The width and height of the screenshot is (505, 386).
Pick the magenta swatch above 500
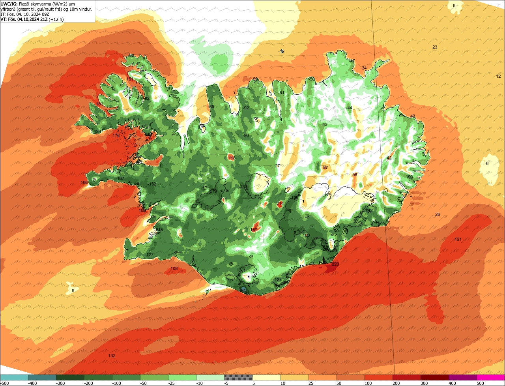click(491, 377)
